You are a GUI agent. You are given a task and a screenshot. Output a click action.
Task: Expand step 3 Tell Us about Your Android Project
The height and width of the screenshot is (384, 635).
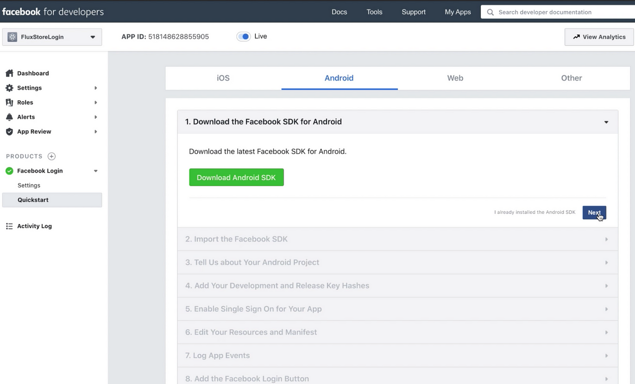pos(398,262)
